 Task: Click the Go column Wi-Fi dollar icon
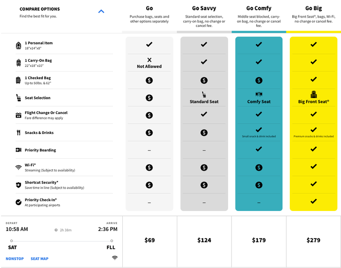coord(149,168)
